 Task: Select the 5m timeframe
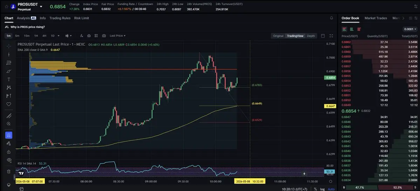click(x=17, y=36)
